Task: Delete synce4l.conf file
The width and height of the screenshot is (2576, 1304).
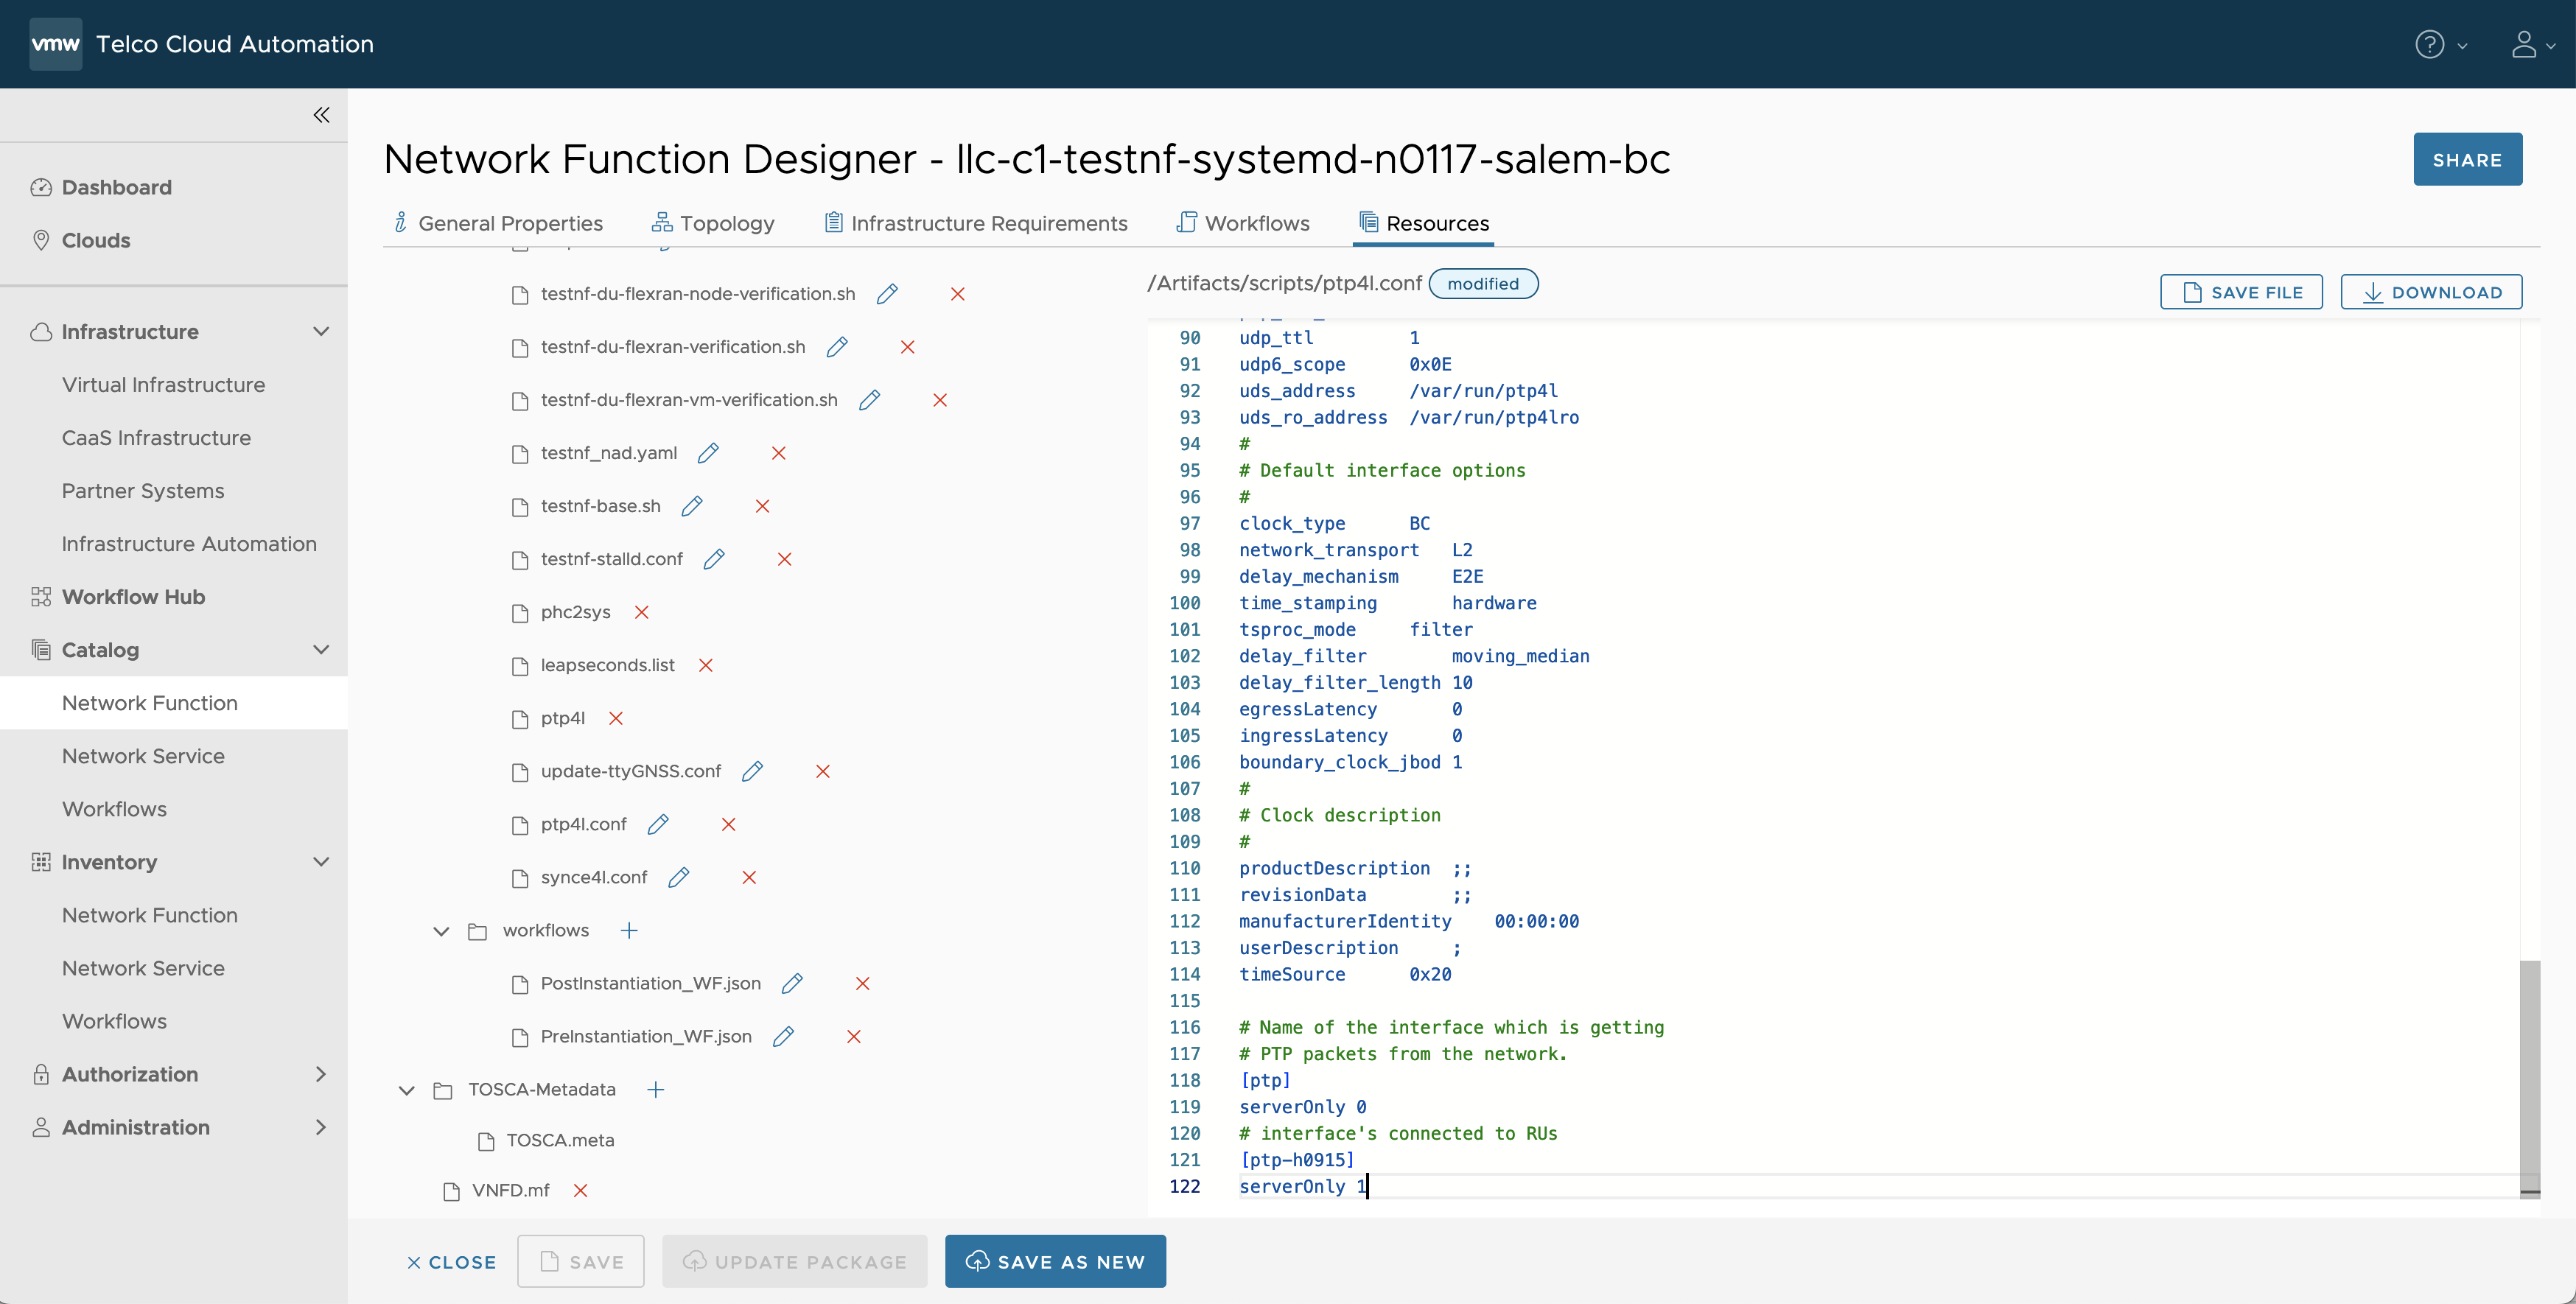Action: point(748,877)
